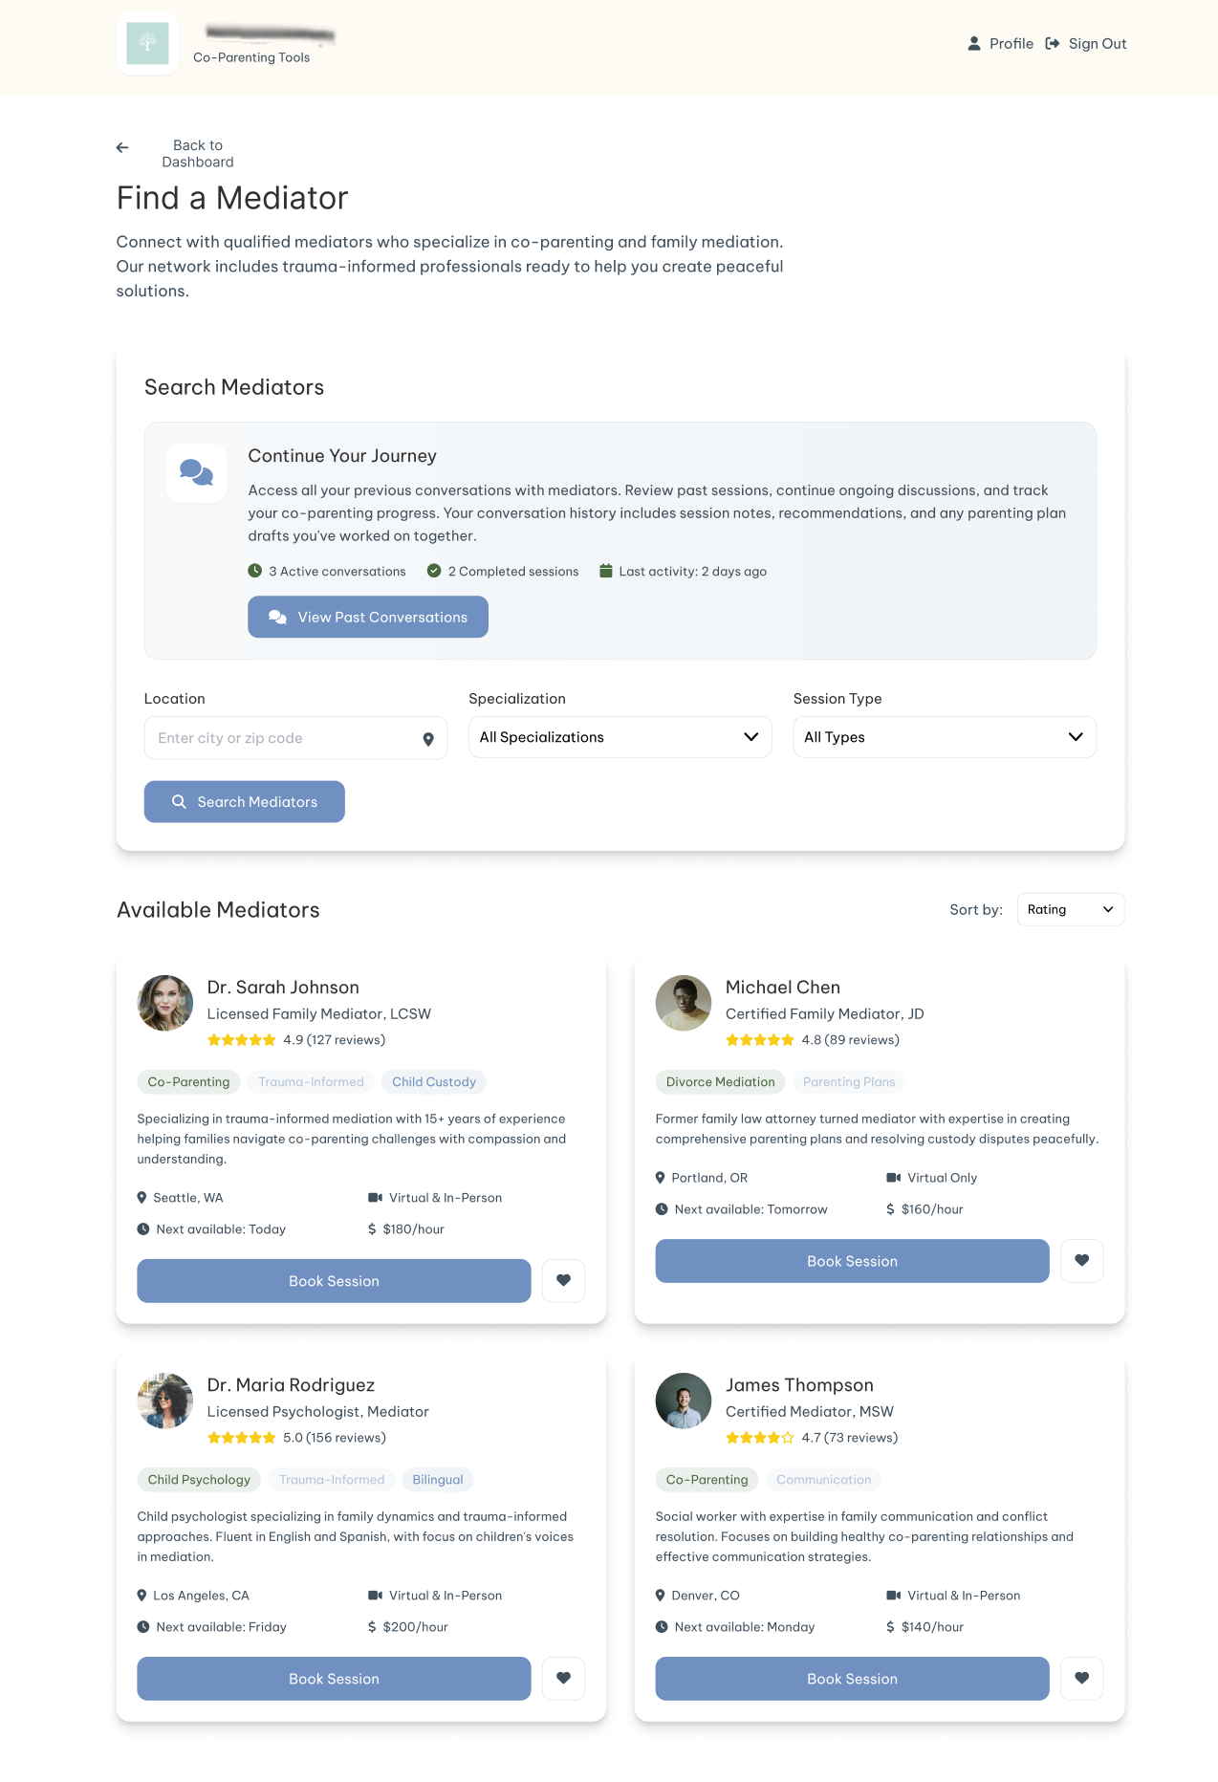
Task: Click the $200/hour rate text
Action: pyautogui.click(x=415, y=1627)
